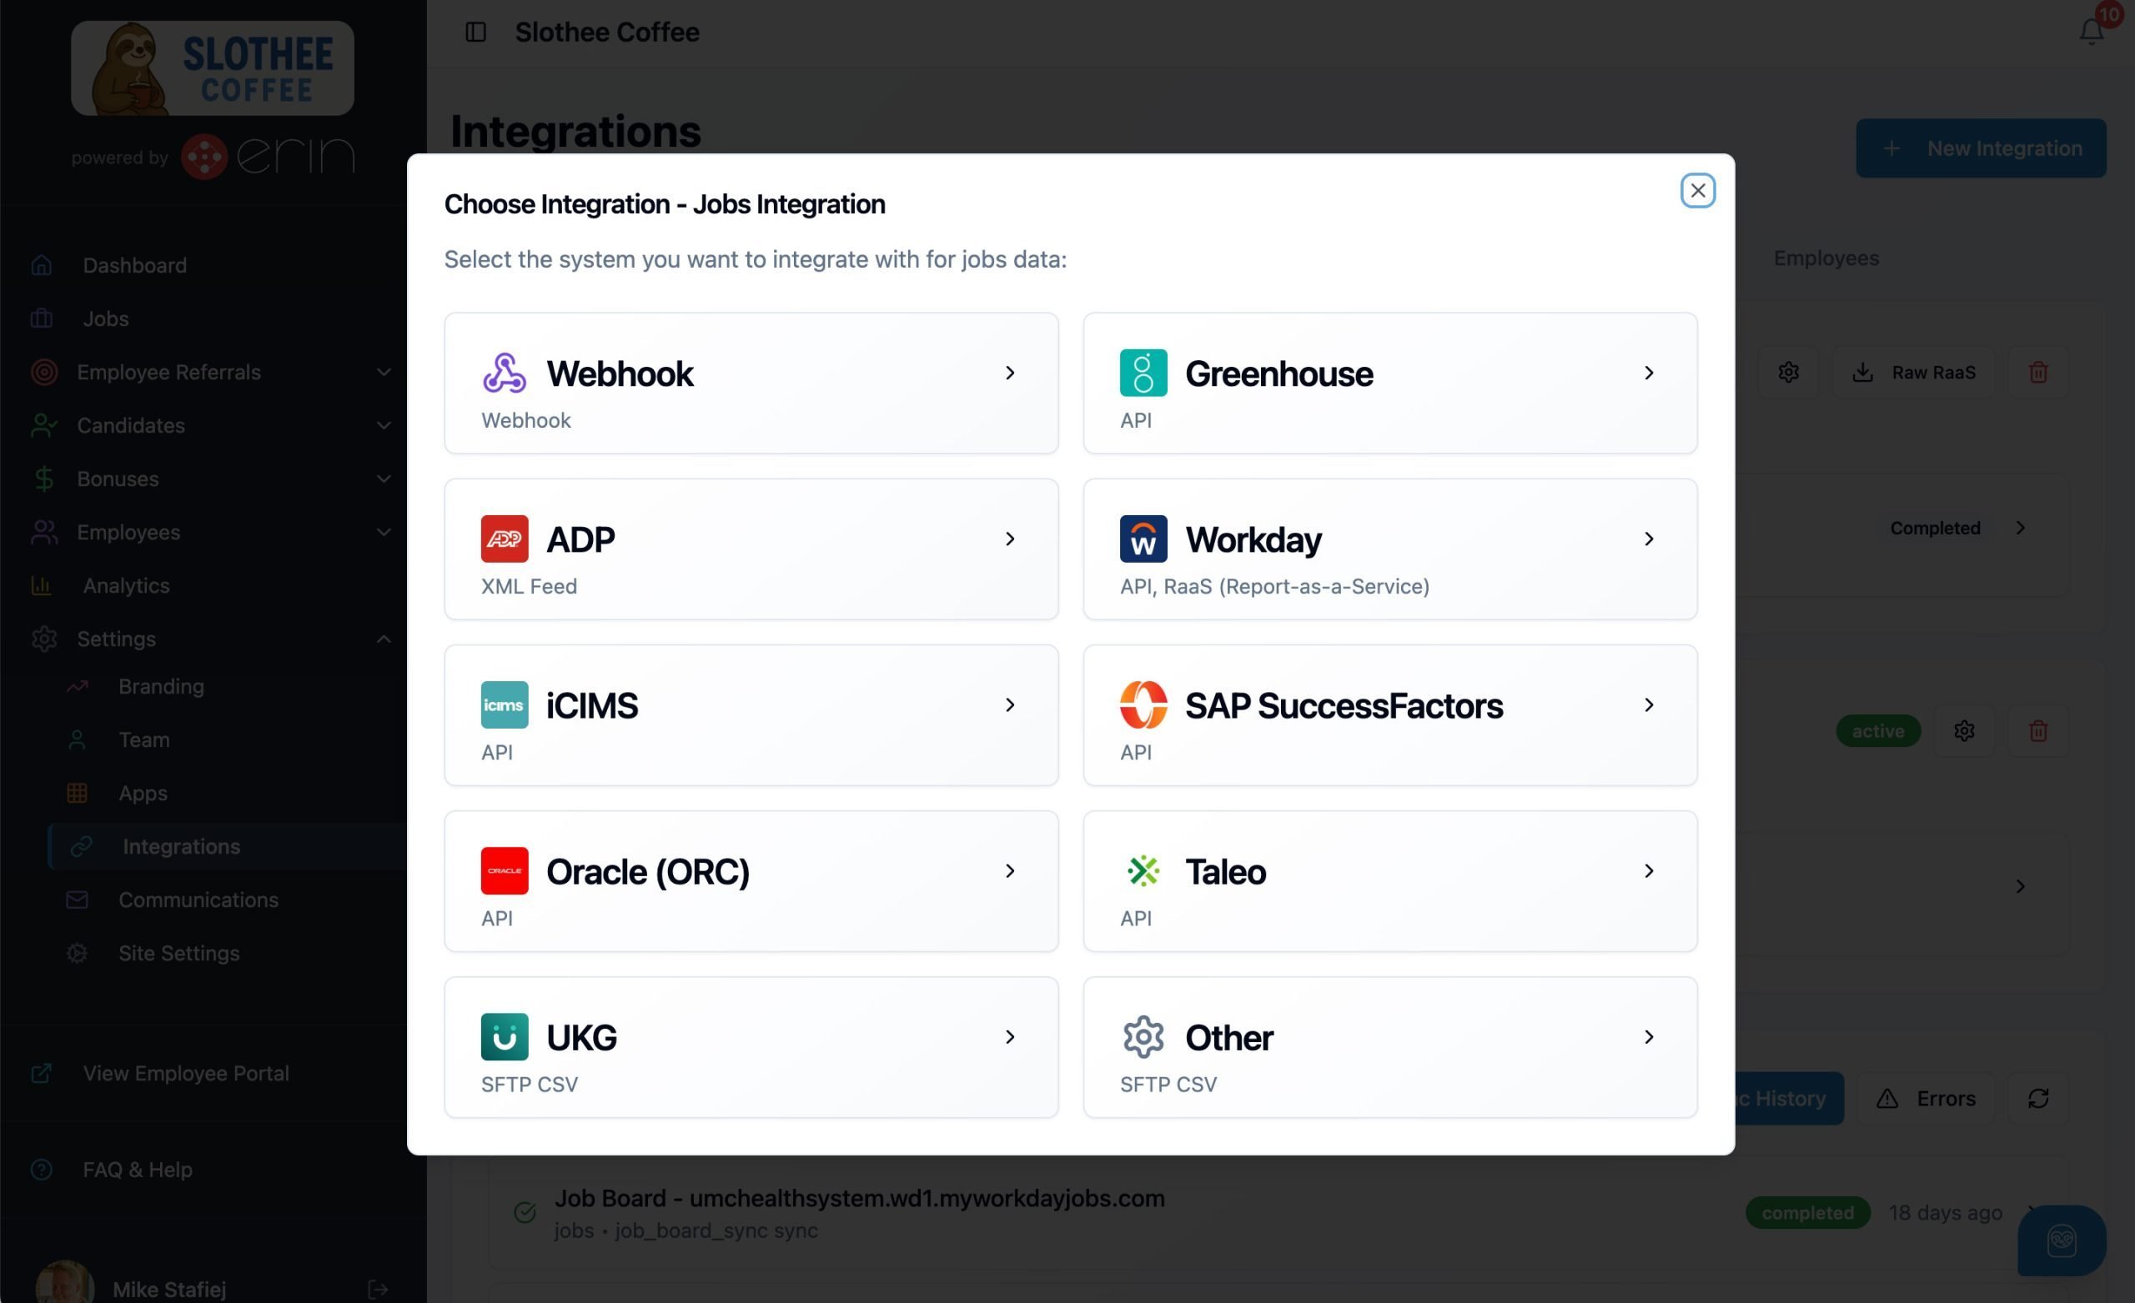Click the Other gear icon
This screenshot has height=1303, width=2135.
pos(1143,1037)
